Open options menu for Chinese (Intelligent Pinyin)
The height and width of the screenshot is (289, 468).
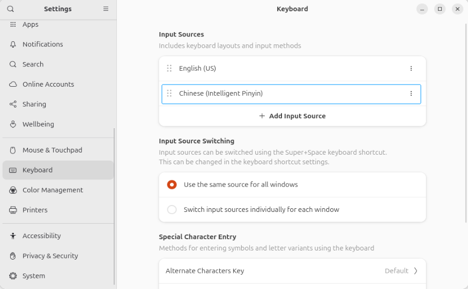click(x=411, y=94)
